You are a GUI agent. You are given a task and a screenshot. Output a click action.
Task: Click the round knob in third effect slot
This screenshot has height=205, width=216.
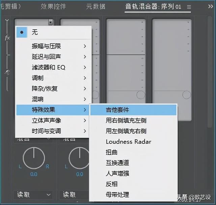pos(141,95)
